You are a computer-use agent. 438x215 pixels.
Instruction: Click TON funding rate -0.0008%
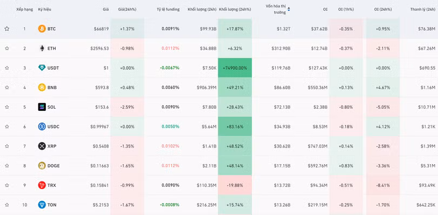[x=170, y=205]
